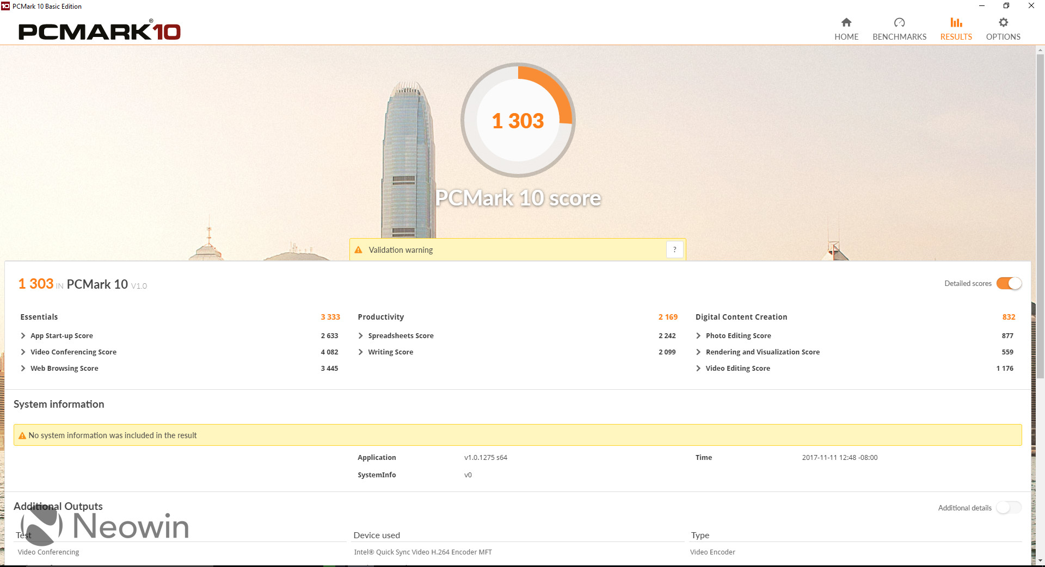Click the Device used column header
This screenshot has height=567, width=1045.
pyautogui.click(x=377, y=535)
